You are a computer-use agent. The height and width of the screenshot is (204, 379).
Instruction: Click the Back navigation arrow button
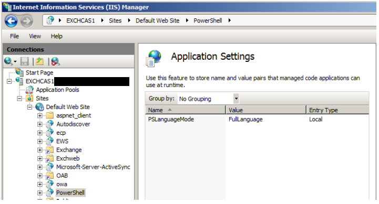click(11, 21)
